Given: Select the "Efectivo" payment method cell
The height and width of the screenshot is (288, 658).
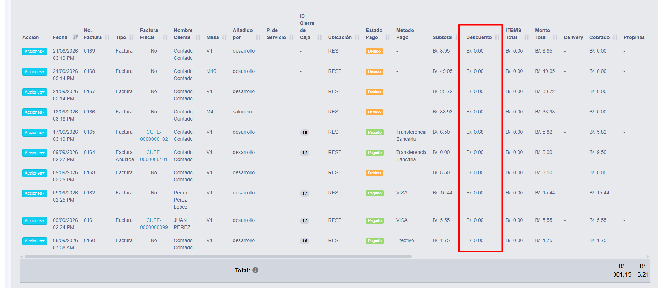Looking at the screenshot, I should (405, 240).
